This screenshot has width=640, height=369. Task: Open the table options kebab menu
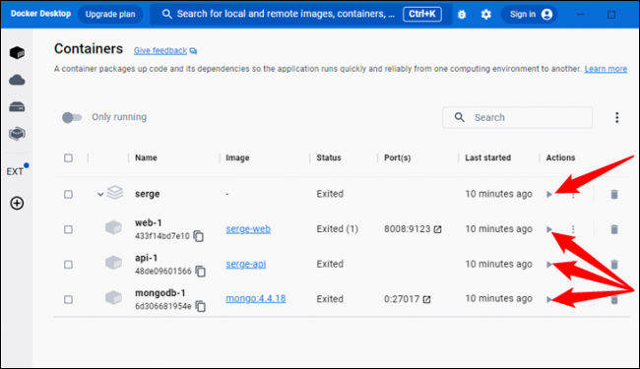pyautogui.click(x=616, y=117)
